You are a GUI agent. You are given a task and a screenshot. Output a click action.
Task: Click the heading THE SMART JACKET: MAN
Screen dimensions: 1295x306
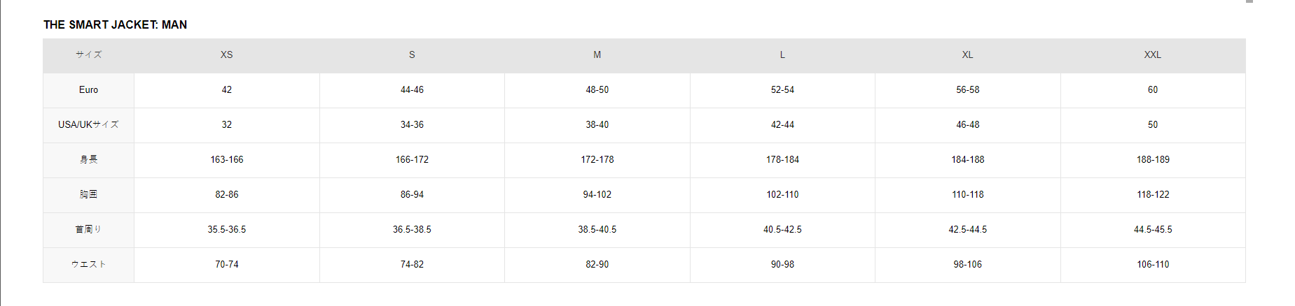click(115, 24)
